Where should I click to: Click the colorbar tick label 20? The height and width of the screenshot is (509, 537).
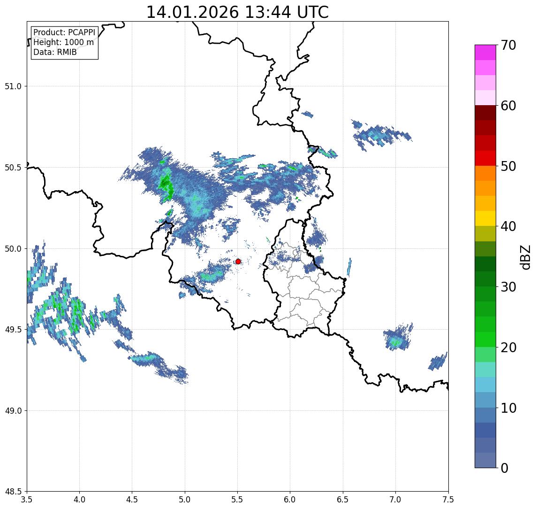[508, 347]
